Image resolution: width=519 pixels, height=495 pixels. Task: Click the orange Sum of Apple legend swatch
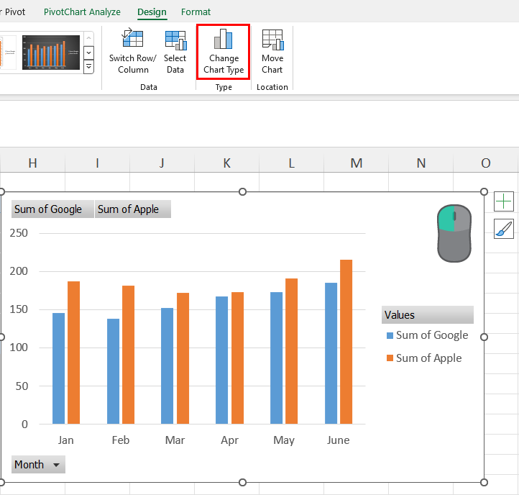click(x=390, y=358)
